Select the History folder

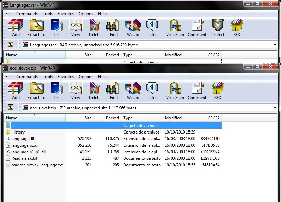[x=113, y=132]
